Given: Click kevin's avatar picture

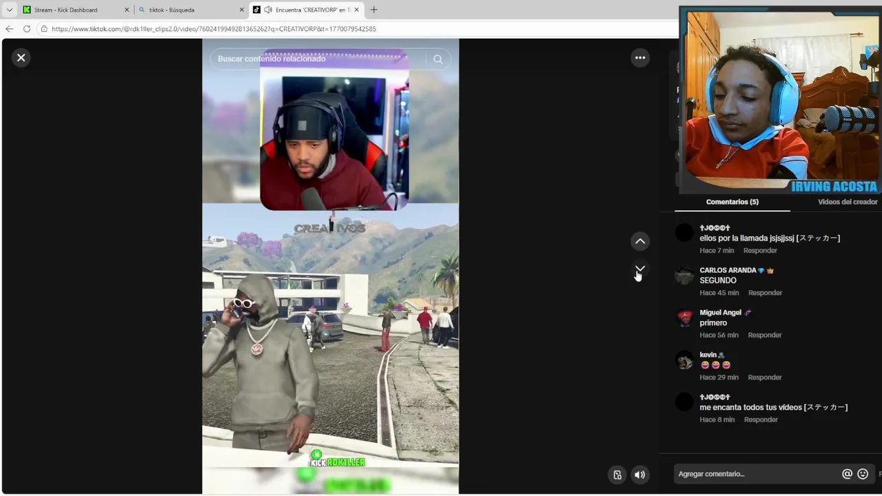Looking at the screenshot, I should coord(684,360).
